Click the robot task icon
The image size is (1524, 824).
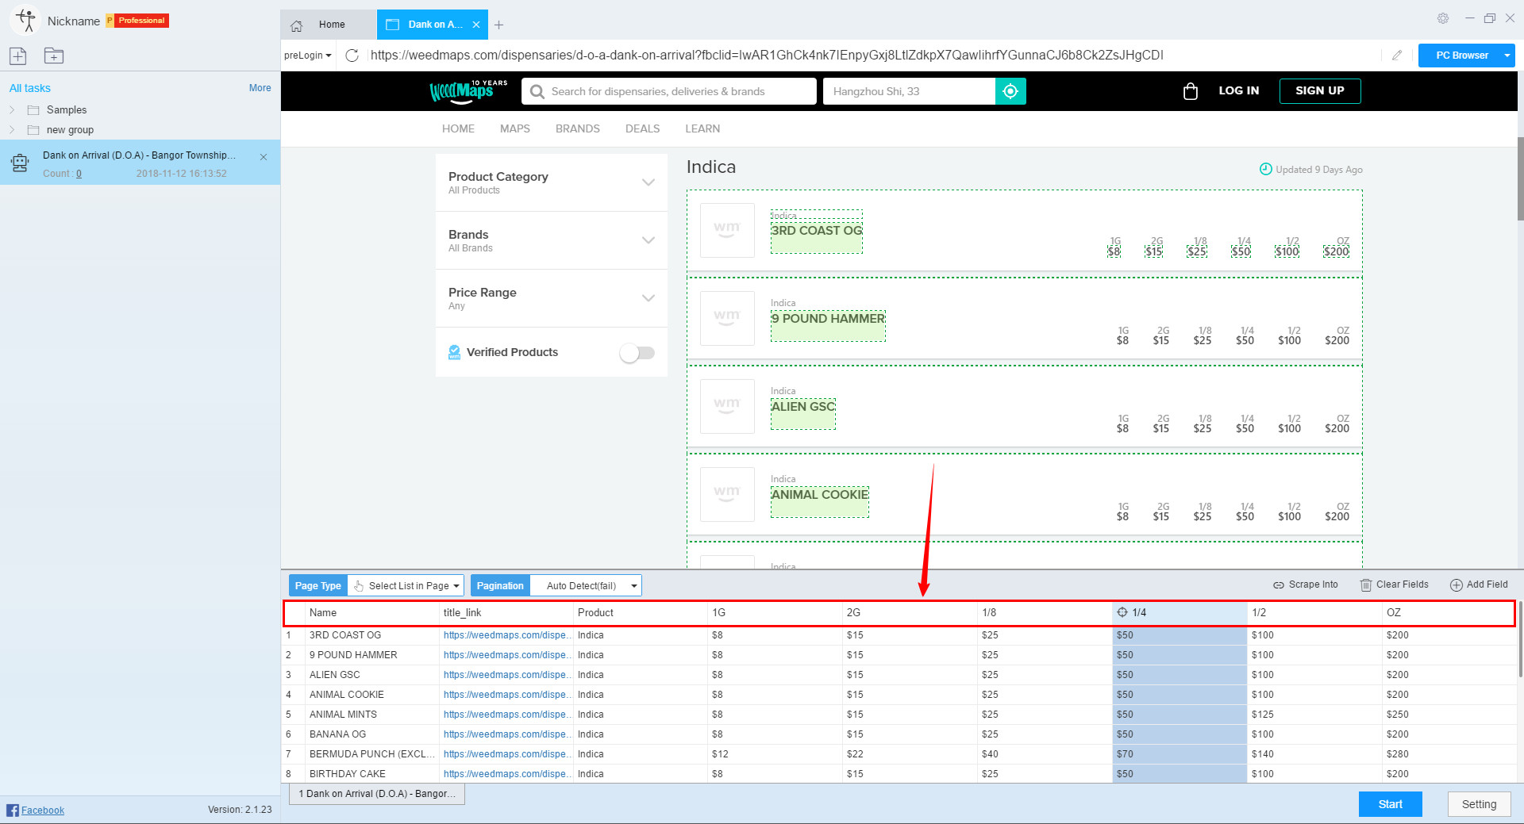[20, 163]
